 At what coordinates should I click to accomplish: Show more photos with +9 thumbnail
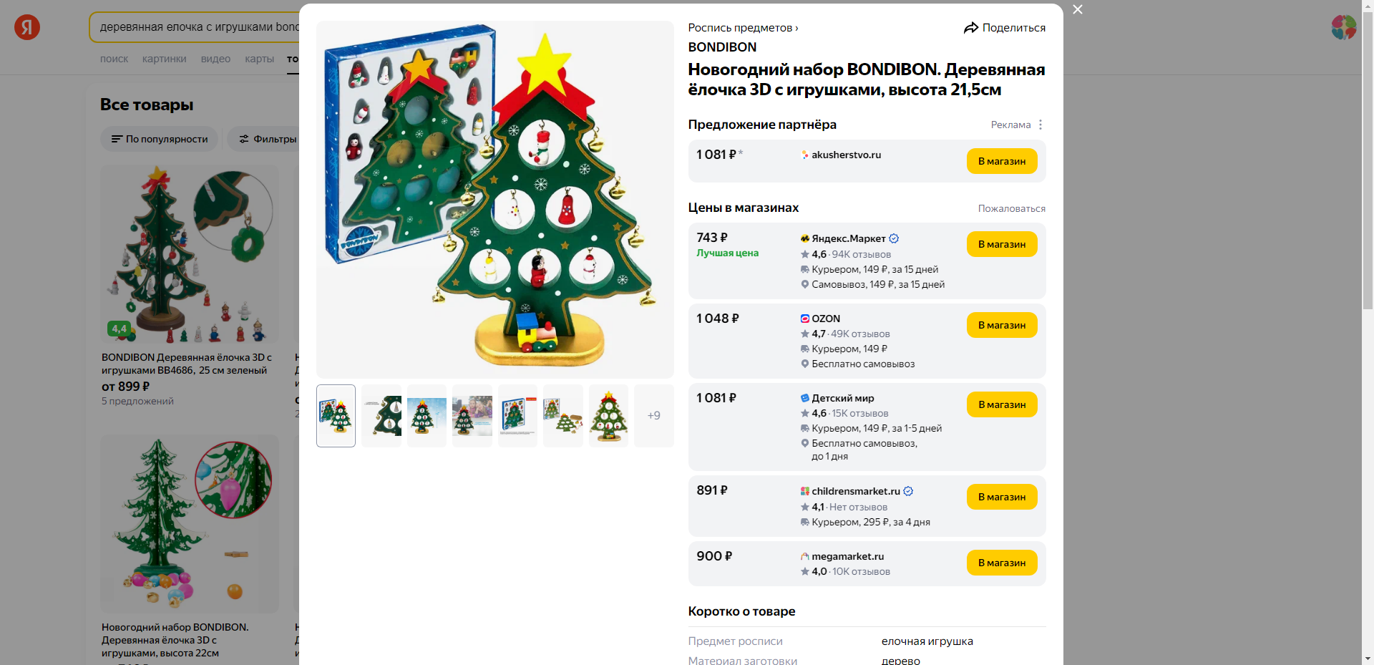[653, 416]
